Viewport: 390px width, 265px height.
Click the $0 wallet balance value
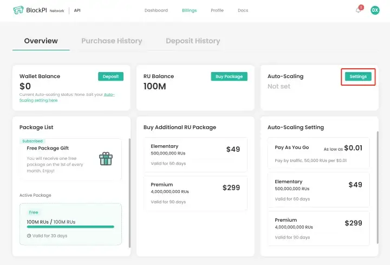pos(25,86)
